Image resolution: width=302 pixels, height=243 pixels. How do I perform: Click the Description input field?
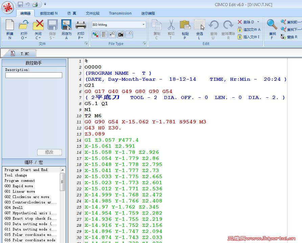click(x=34, y=75)
